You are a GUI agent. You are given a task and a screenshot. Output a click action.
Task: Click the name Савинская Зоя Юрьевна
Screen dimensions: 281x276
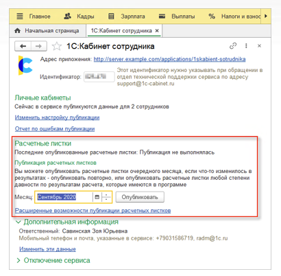click(x=95, y=231)
